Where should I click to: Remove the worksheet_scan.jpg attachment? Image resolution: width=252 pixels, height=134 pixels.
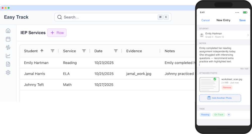click(x=227, y=88)
